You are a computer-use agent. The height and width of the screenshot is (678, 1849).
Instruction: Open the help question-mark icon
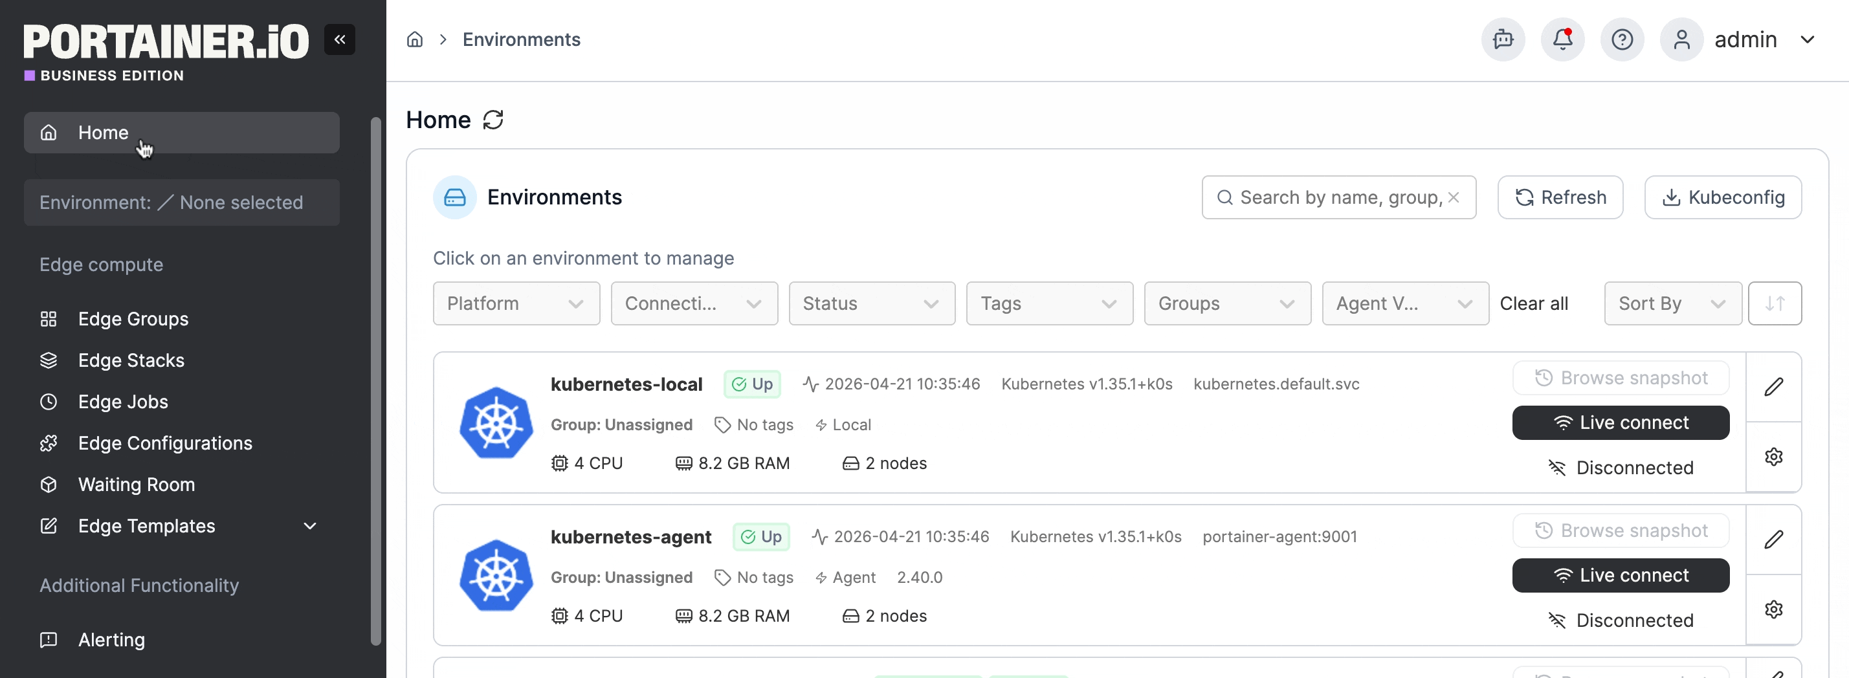pos(1622,39)
